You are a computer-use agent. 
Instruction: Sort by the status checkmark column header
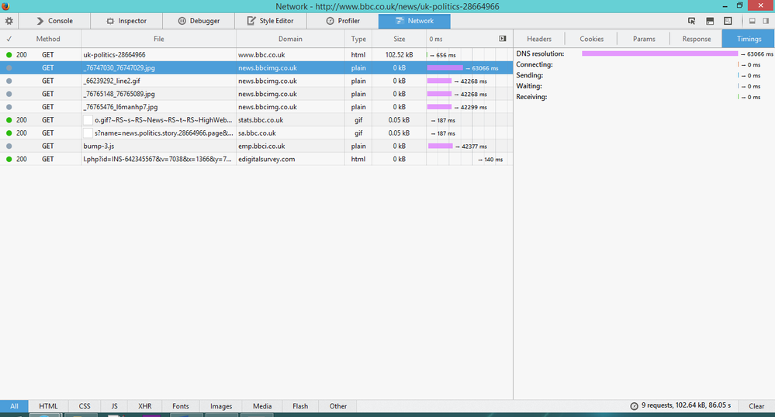[x=9, y=39]
